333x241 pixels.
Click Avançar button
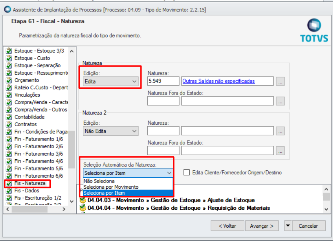(x=262, y=226)
